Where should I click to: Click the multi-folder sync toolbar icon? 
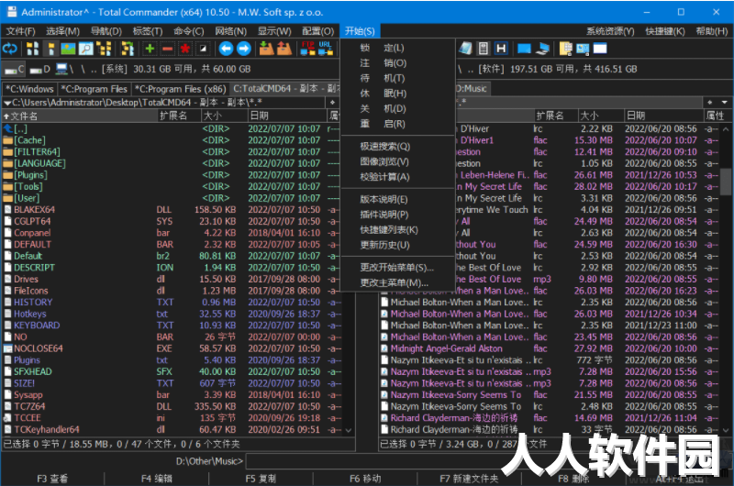pos(128,49)
